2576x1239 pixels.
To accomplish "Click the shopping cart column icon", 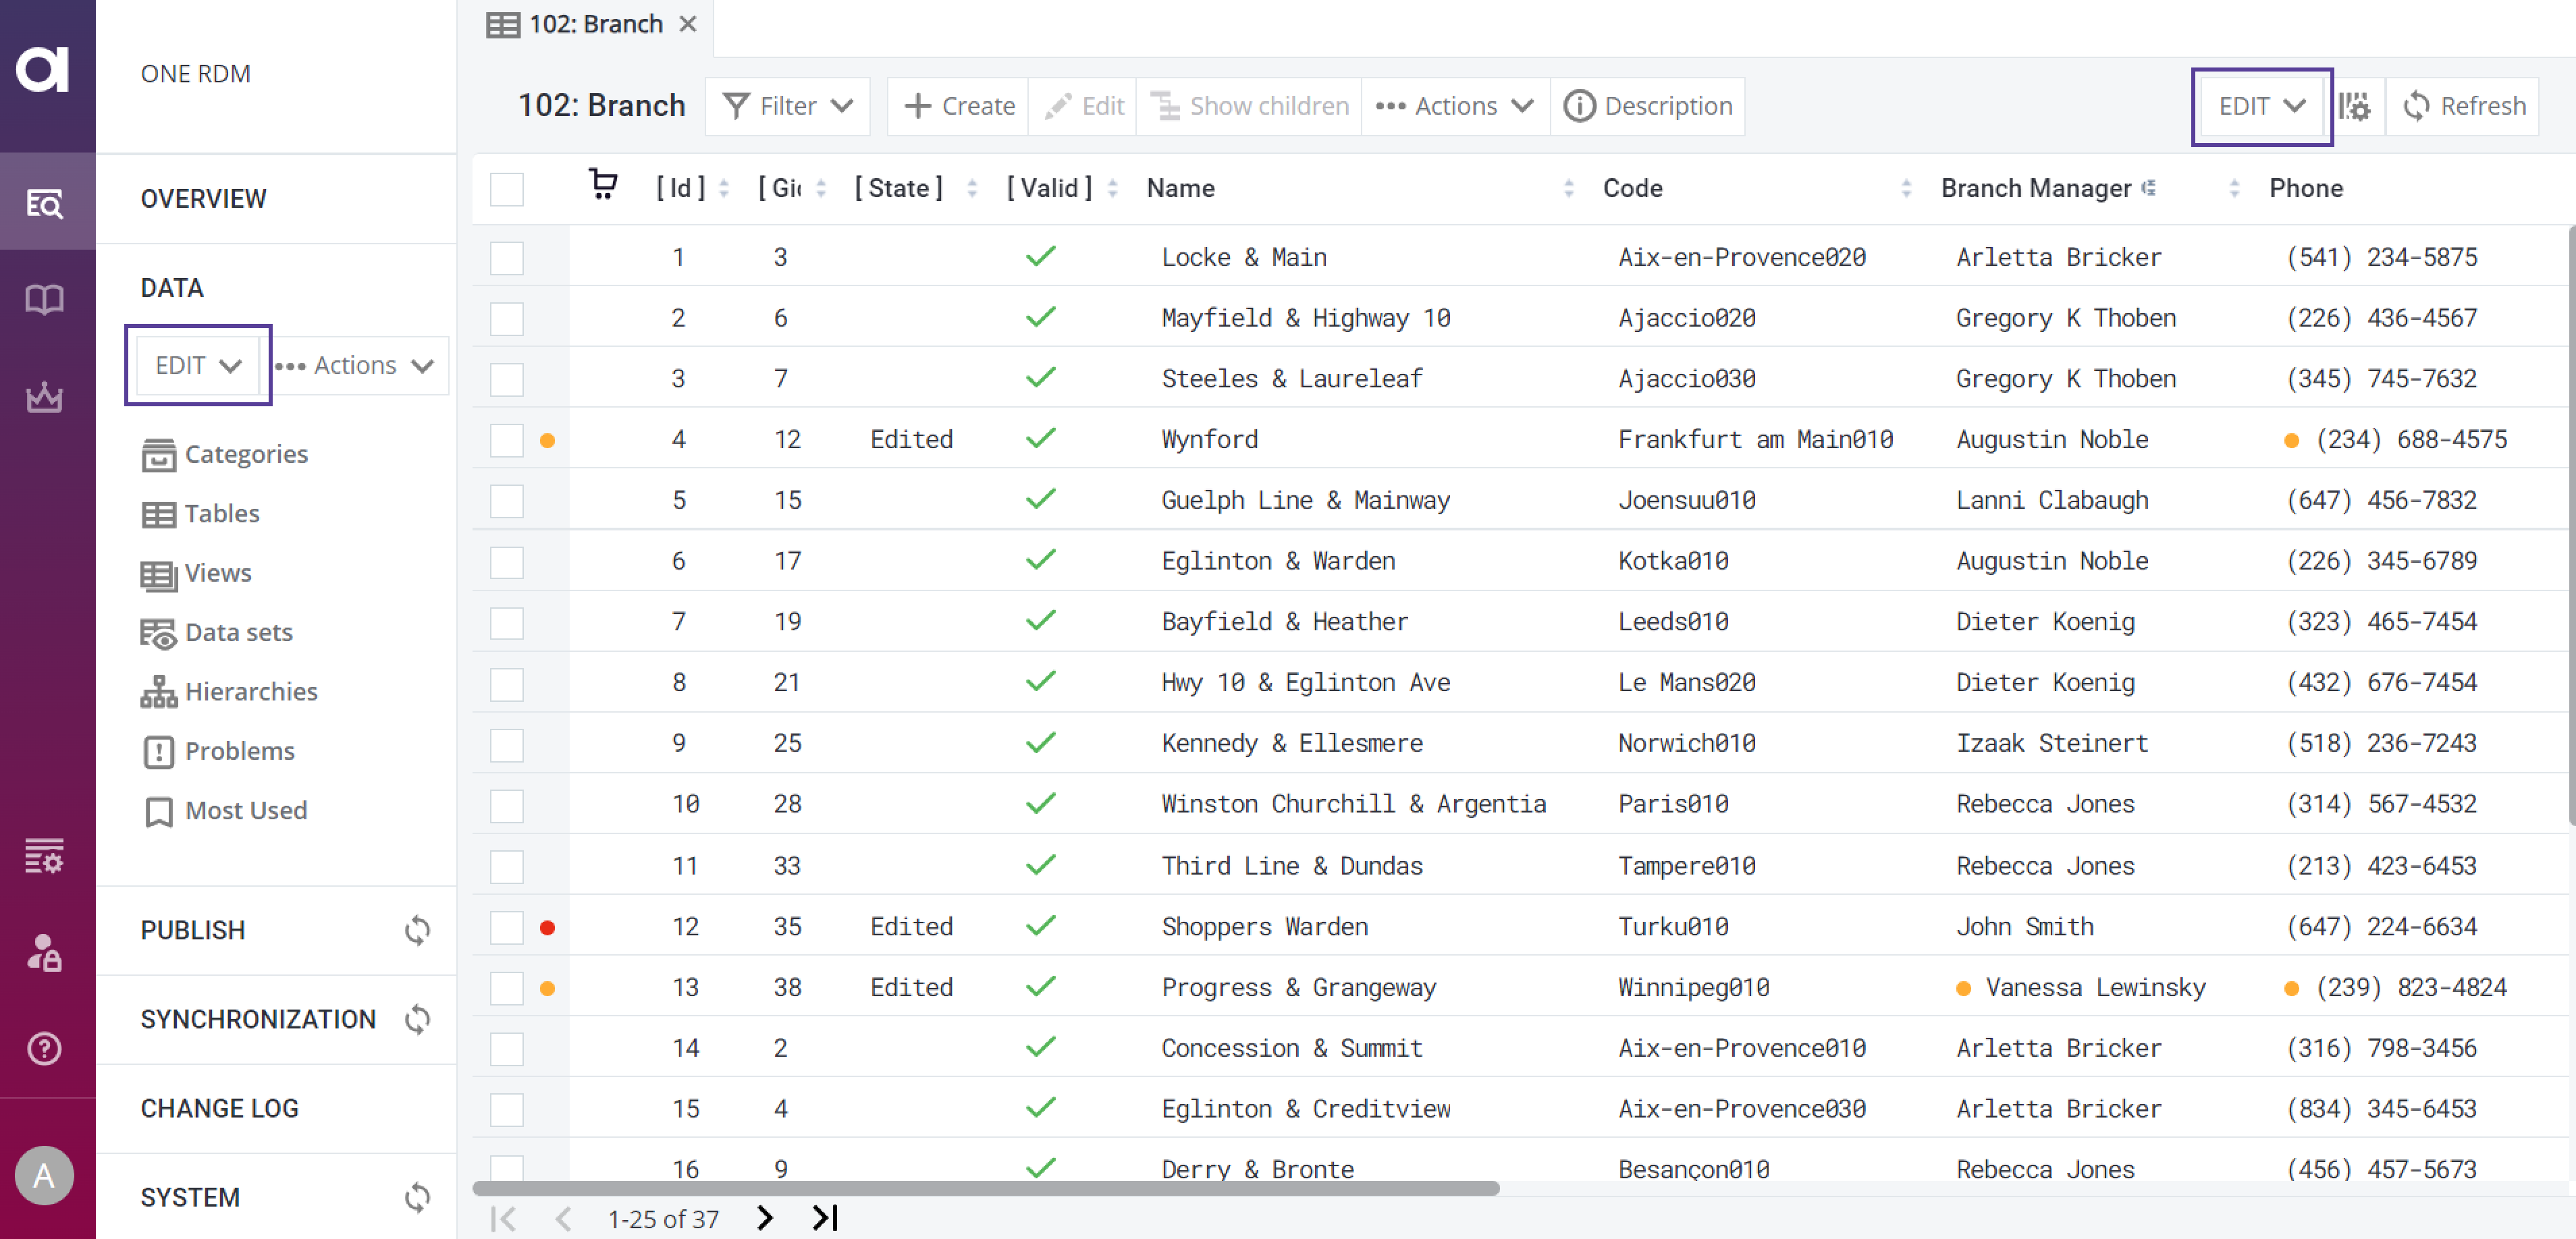I will coord(603,185).
